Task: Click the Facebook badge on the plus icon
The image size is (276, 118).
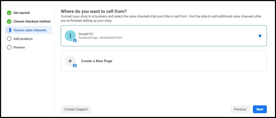Action: click(75, 65)
